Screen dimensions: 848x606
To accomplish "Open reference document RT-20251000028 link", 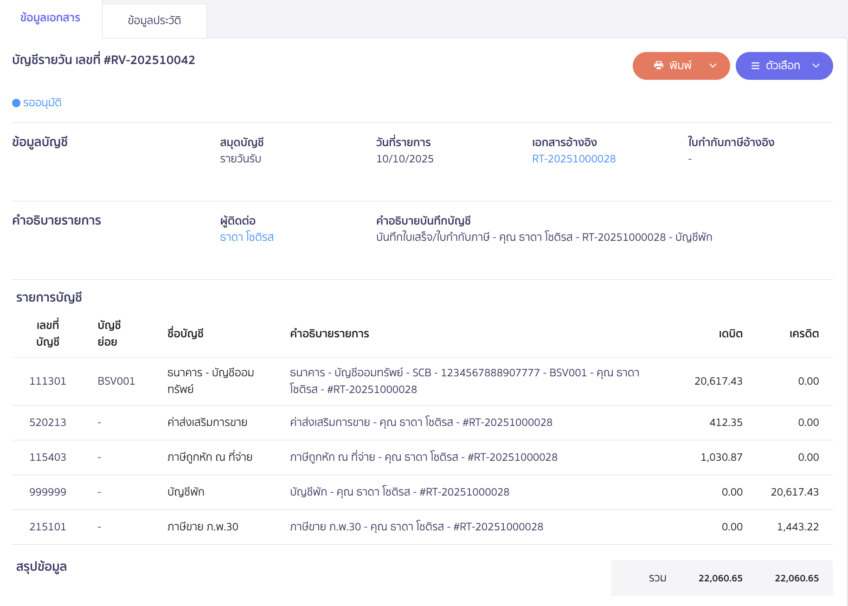I will click(573, 159).
